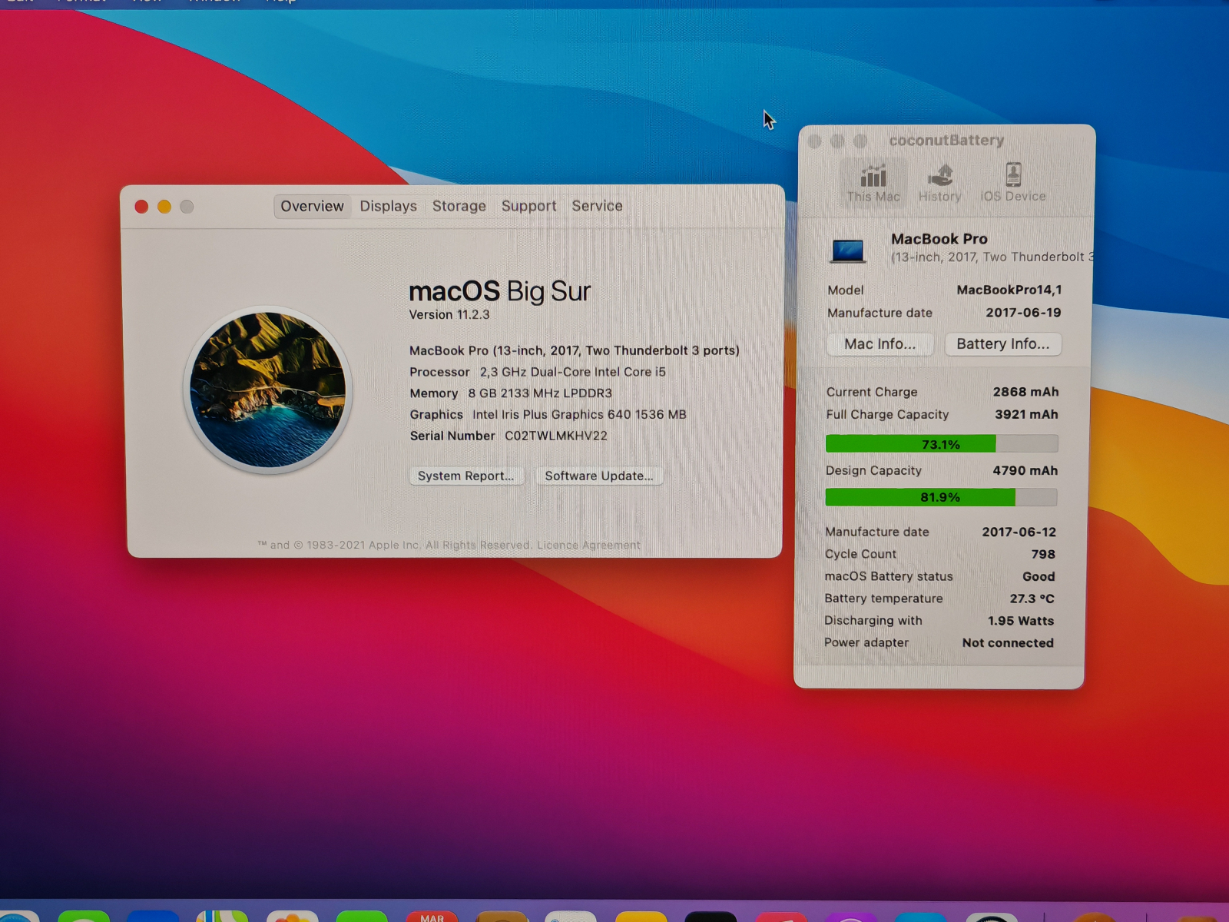This screenshot has height=922, width=1229.
Task: Go to the Storage tab
Action: click(459, 206)
